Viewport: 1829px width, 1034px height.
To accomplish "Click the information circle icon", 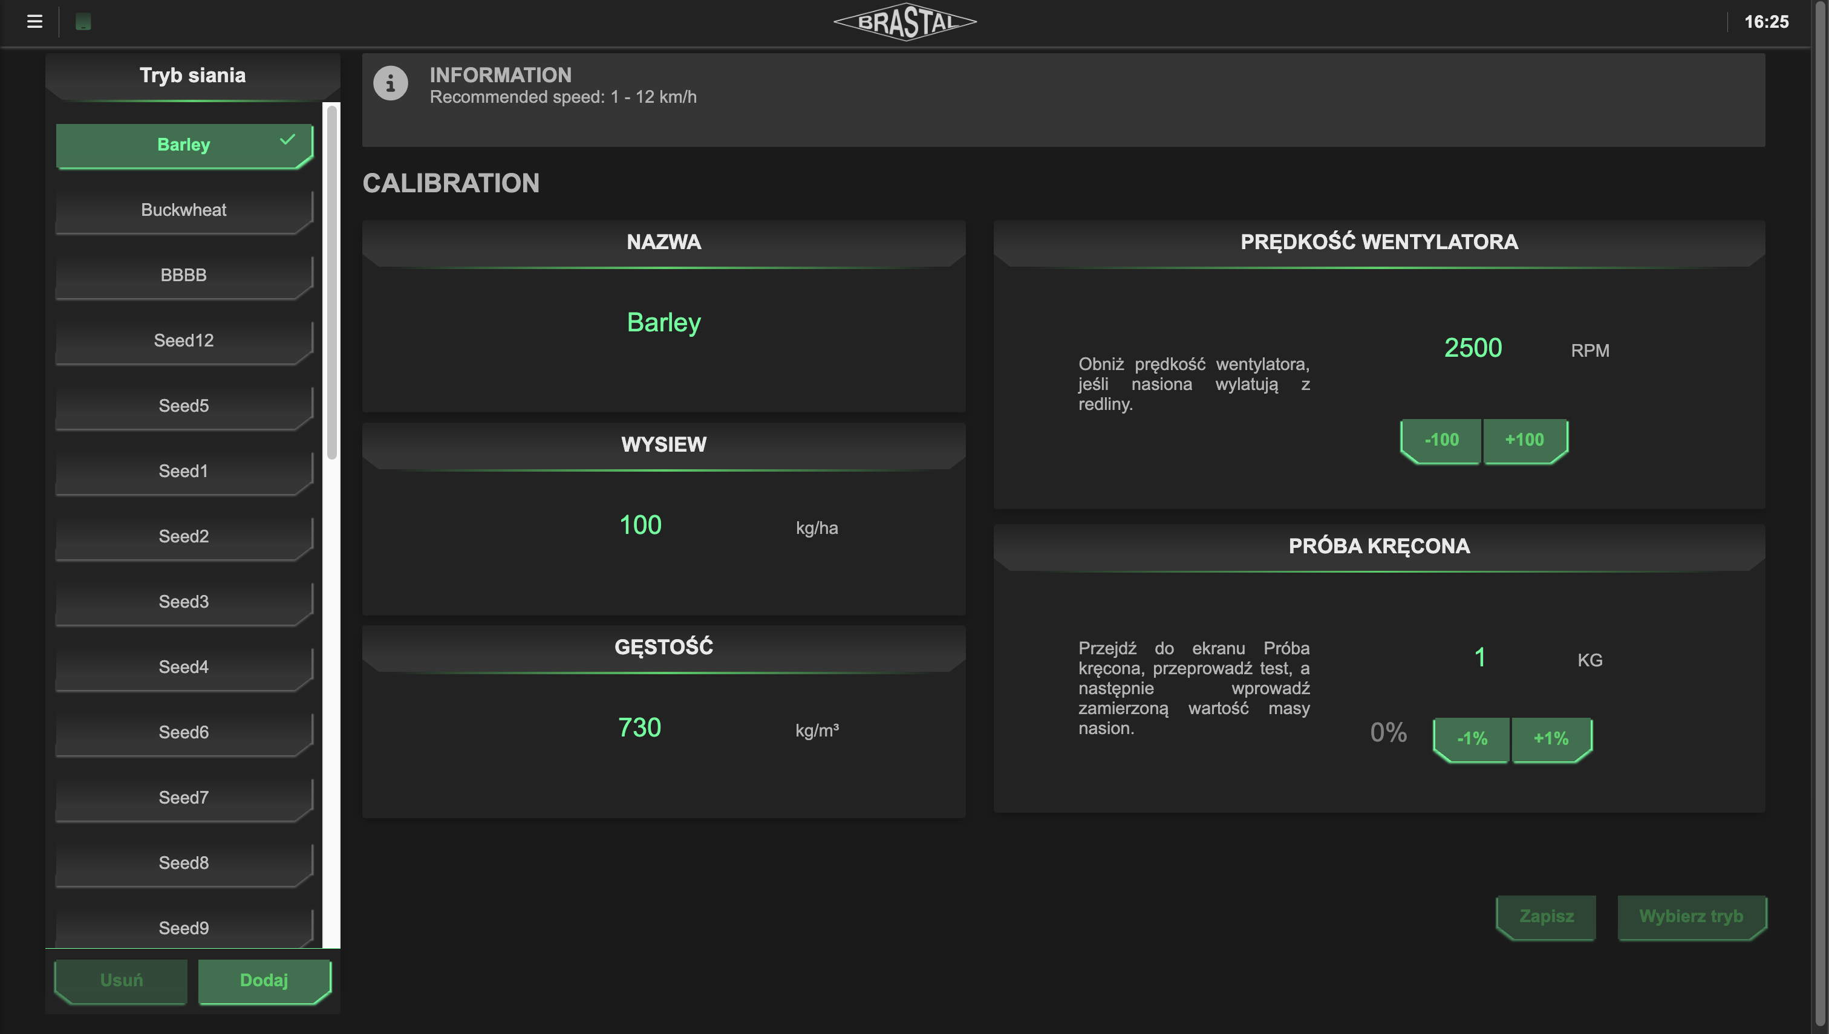I will pos(390,84).
